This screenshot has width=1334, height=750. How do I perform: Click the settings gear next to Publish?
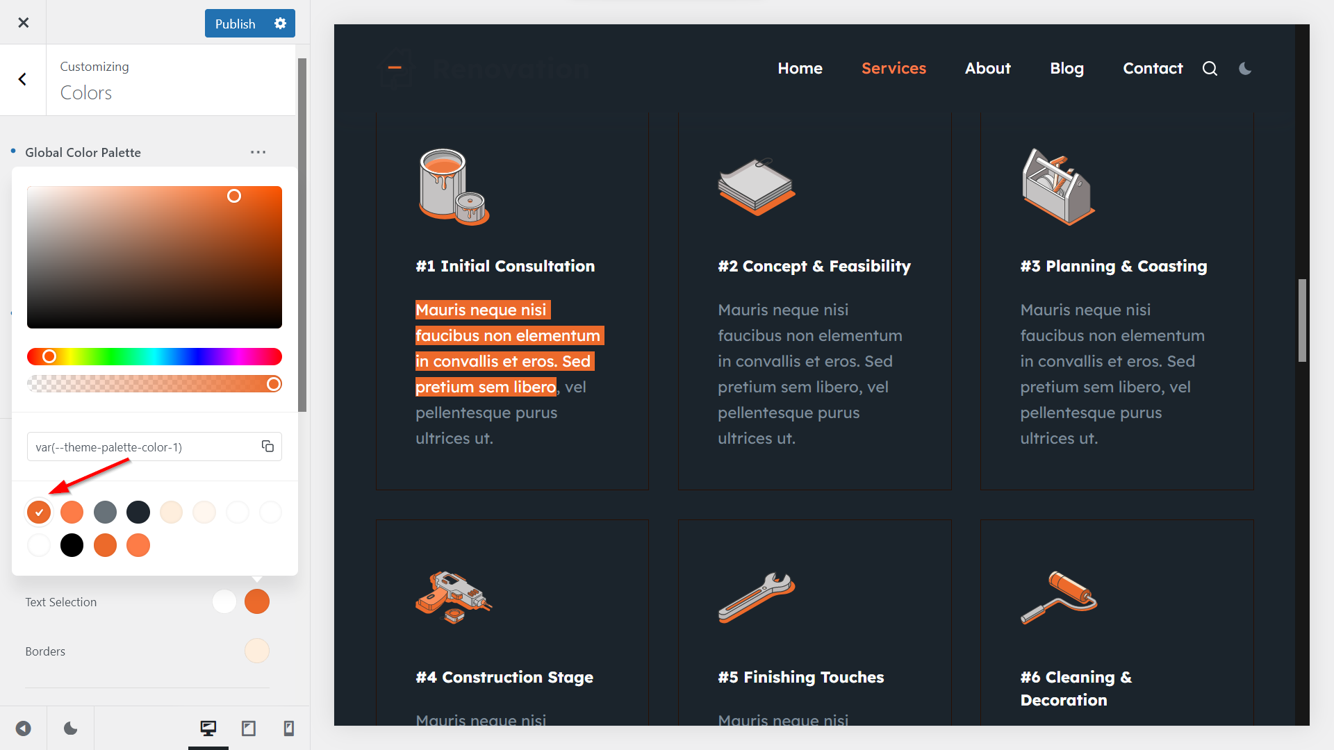[281, 23]
